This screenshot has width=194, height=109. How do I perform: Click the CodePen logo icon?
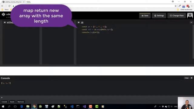point(3,14)
